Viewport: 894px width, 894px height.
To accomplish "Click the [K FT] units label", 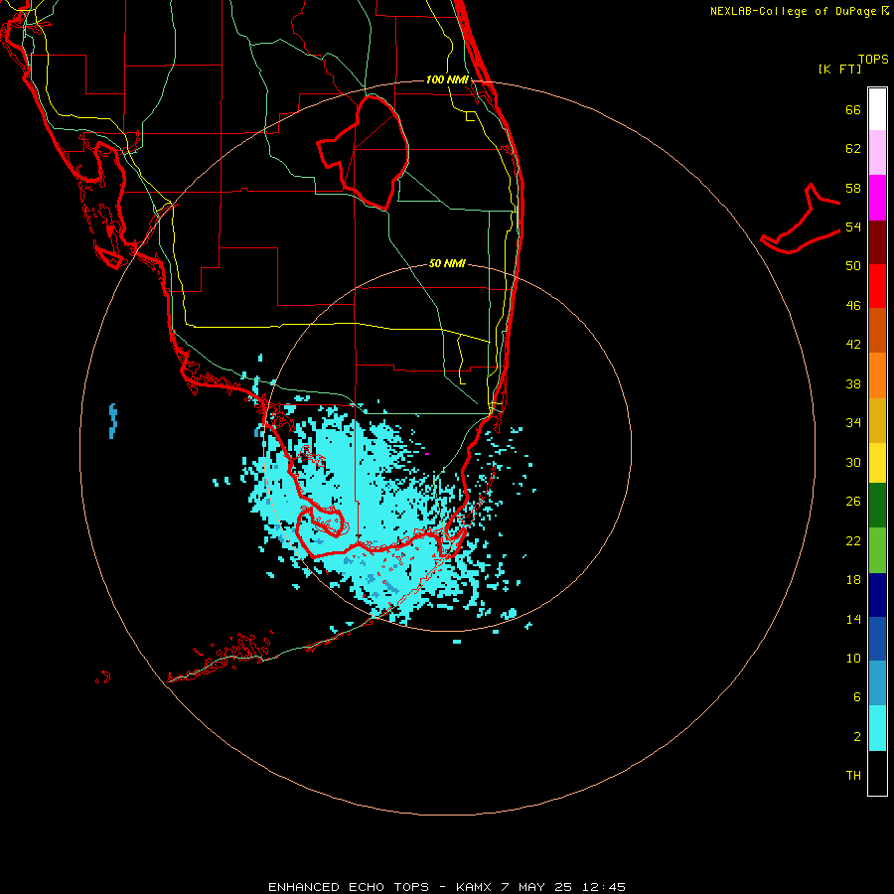I will (839, 69).
